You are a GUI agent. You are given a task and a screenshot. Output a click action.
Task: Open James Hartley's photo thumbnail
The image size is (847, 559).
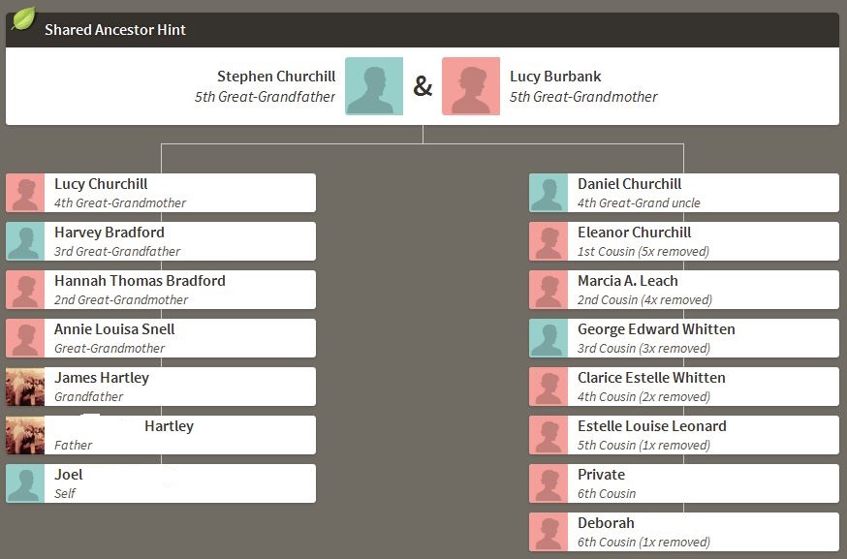click(x=25, y=387)
